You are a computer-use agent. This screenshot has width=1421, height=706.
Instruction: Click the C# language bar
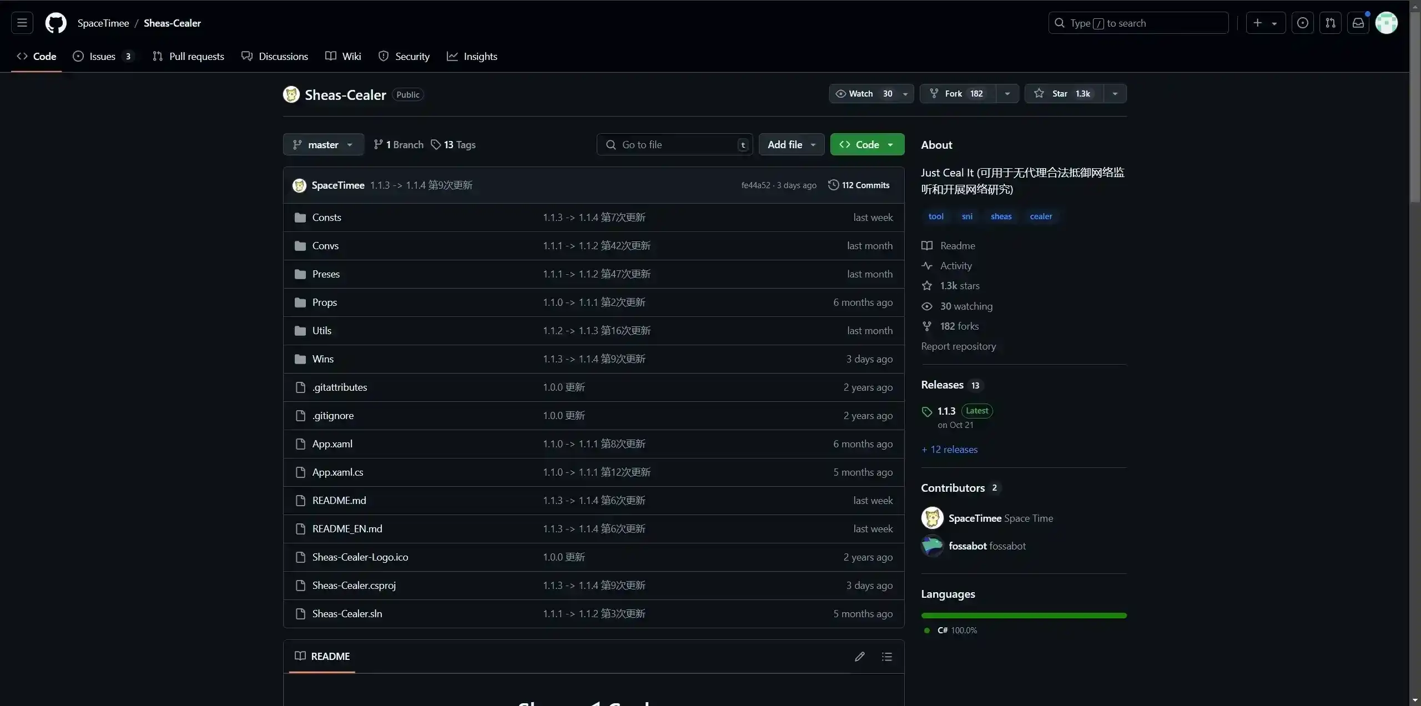click(x=1024, y=615)
